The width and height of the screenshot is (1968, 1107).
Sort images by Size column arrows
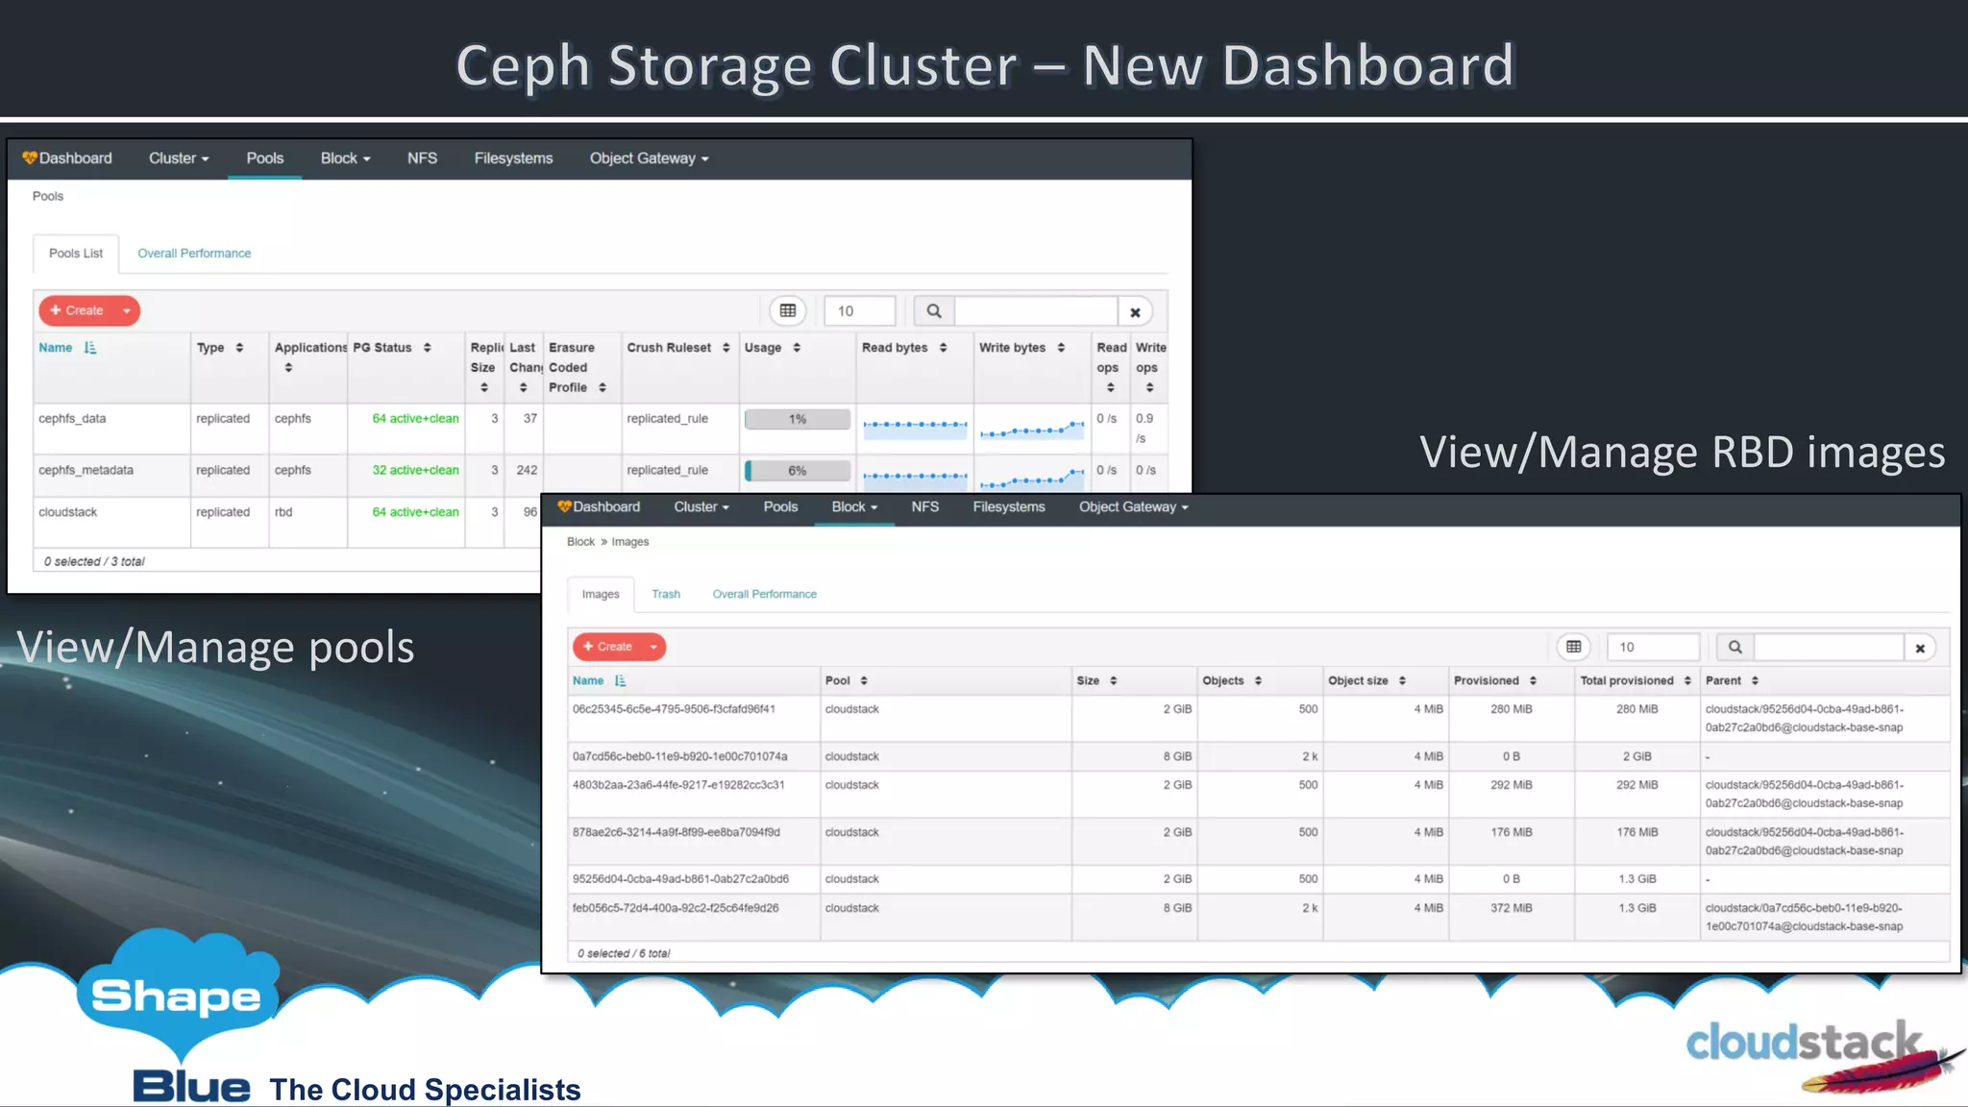point(1113,680)
